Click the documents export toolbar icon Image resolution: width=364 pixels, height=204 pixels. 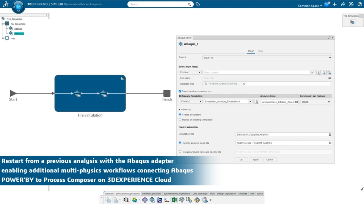coord(205,200)
